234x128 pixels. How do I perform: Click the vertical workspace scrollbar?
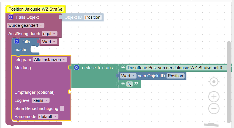[229, 82]
